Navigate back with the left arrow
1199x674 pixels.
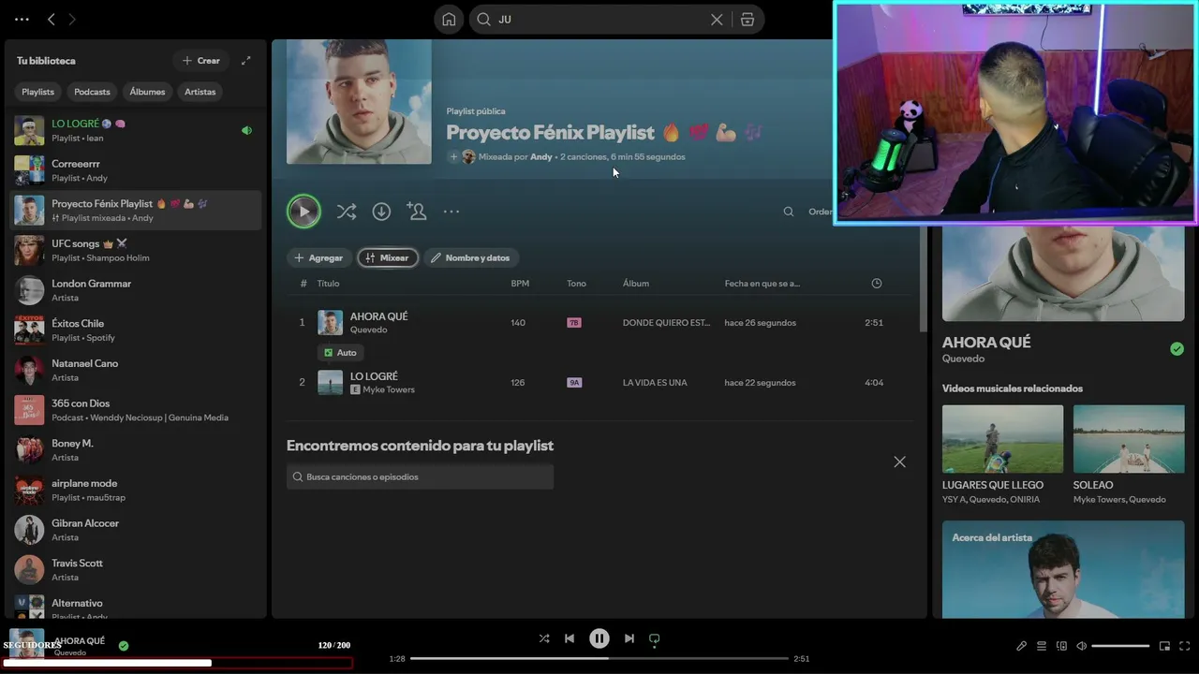point(51,19)
